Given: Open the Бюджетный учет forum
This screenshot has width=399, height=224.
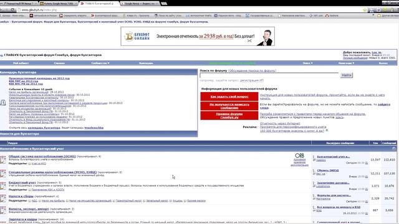Looking at the screenshot, I should [22, 182].
